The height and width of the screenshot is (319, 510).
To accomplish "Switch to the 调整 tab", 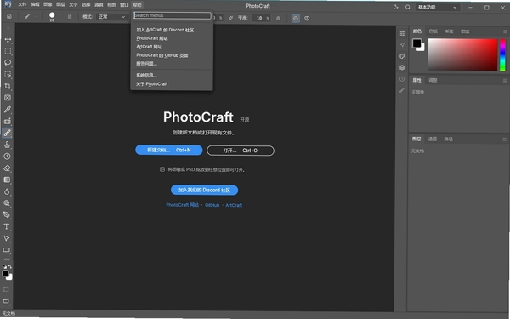I will [x=433, y=80].
